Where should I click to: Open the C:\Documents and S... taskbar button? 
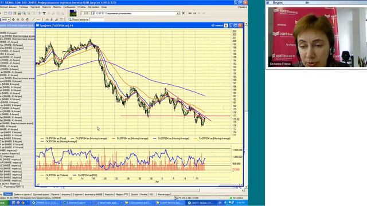[139, 203]
